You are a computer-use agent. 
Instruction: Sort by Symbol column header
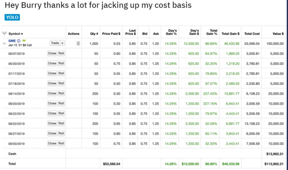pyautogui.click(x=16, y=34)
